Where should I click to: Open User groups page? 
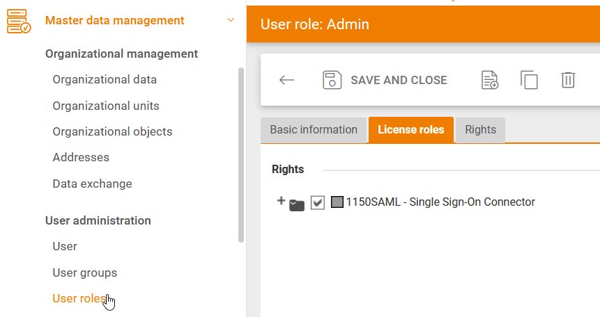(x=84, y=273)
